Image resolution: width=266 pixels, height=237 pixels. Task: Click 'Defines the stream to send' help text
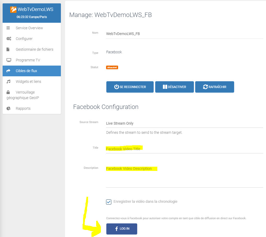click(x=144, y=132)
